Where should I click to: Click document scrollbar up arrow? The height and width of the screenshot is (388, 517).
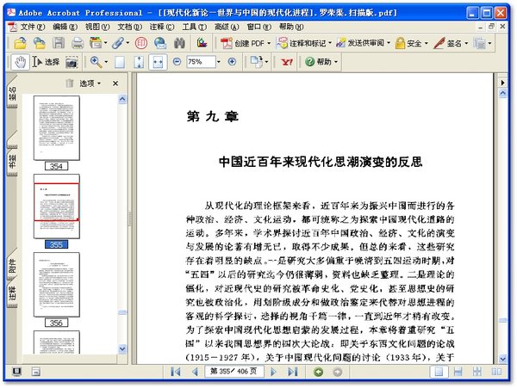[x=503, y=94]
